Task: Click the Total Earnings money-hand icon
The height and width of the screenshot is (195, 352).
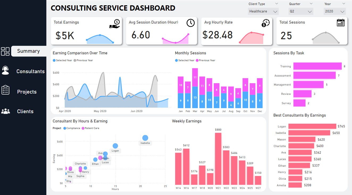Action: click(x=115, y=24)
